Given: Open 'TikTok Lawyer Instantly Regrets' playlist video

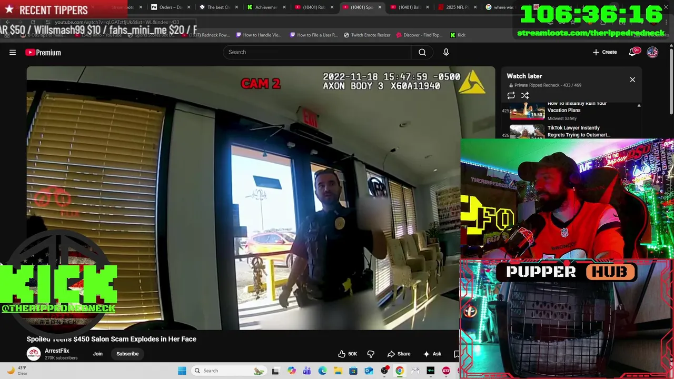Looking at the screenshot, I should click(579, 131).
